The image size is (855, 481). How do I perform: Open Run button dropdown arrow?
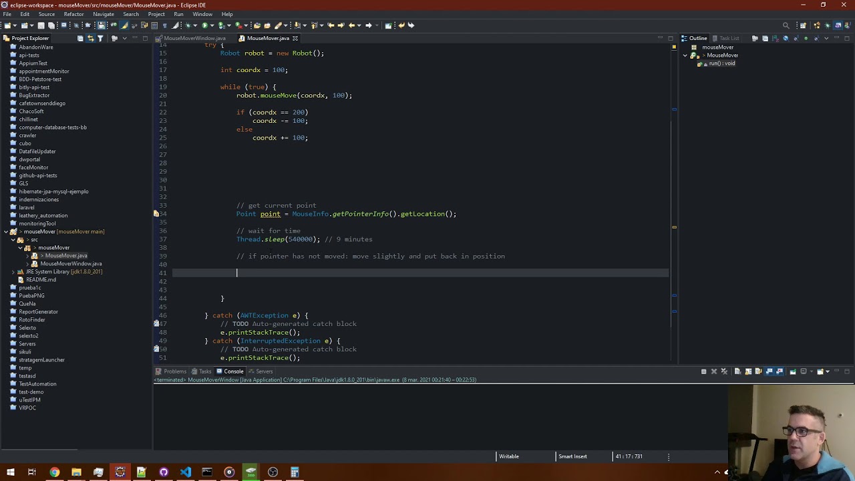coord(212,25)
